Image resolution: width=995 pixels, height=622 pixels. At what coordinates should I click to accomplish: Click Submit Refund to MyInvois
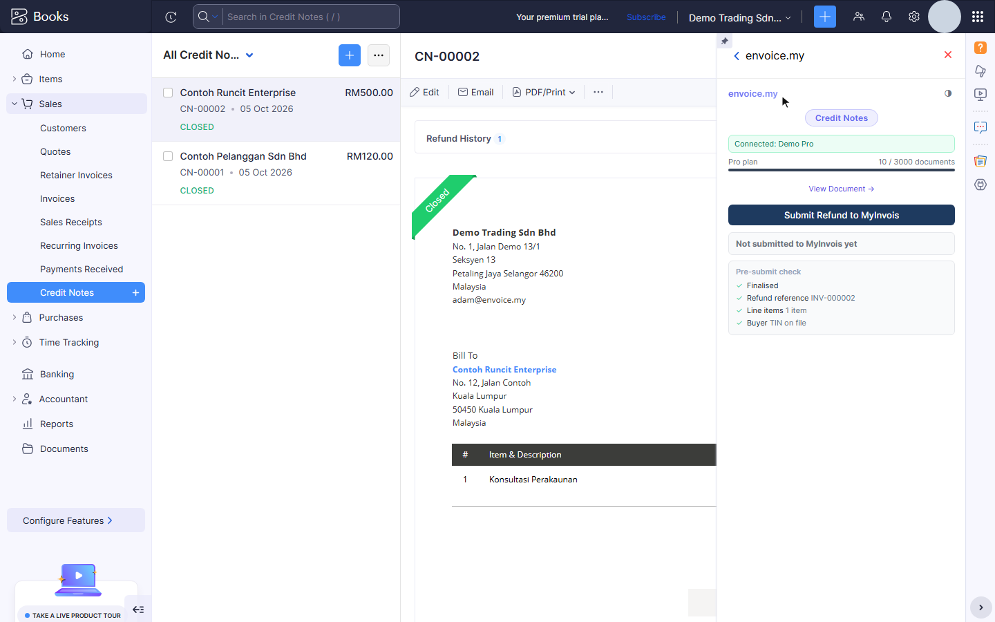coord(842,215)
